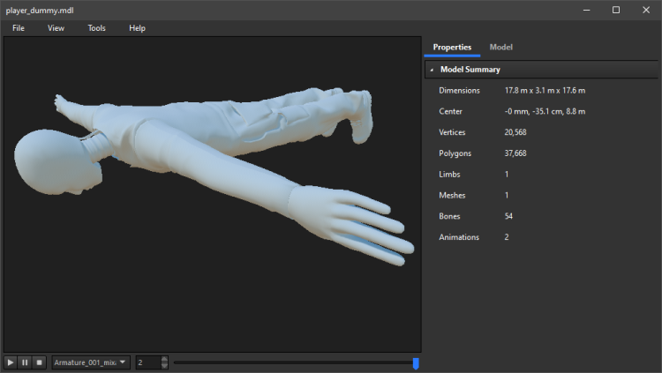The image size is (662, 373).
Task: Decrease the frame number with the down arrow
Action: point(164,366)
